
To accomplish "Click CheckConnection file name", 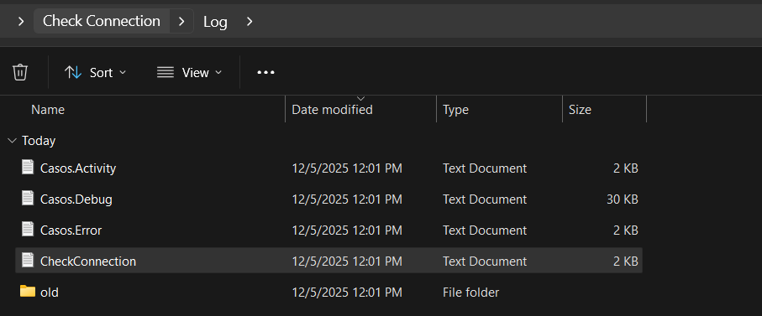I will click(88, 262).
